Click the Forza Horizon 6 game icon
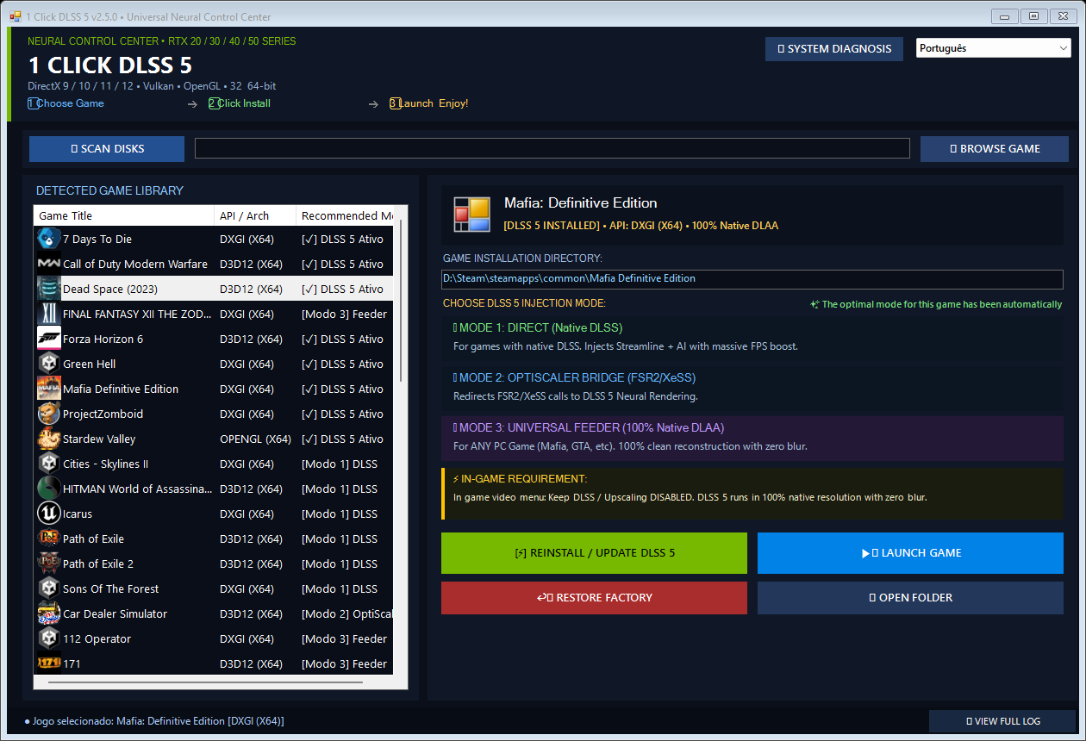This screenshot has width=1086, height=741. 48,339
